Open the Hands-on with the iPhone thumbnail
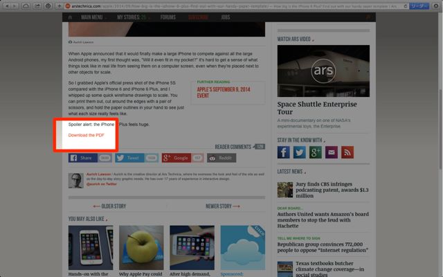The height and width of the screenshot is (277, 443). click(x=91, y=248)
